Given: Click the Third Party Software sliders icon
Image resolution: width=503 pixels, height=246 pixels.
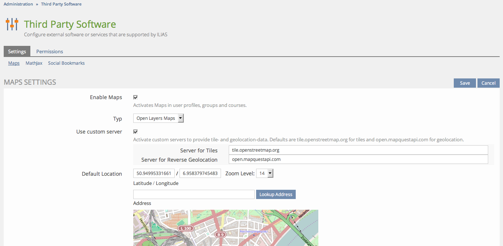Looking at the screenshot, I should coord(12,24).
